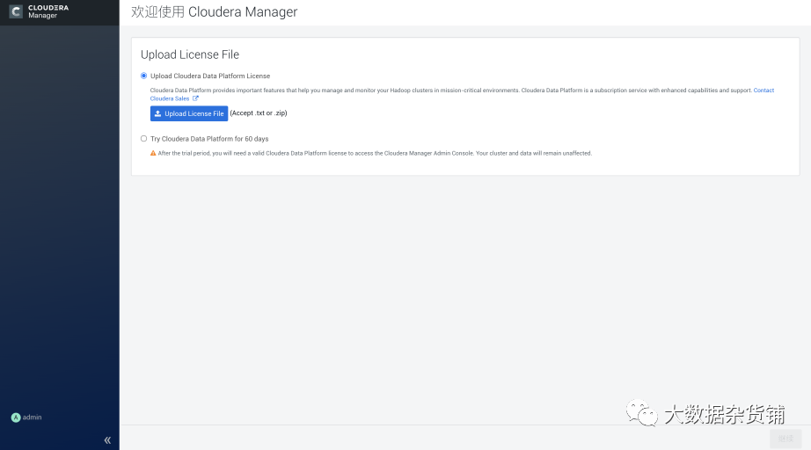Click the WeChat logo watermark
The height and width of the screenshot is (450, 811).
[x=641, y=412]
